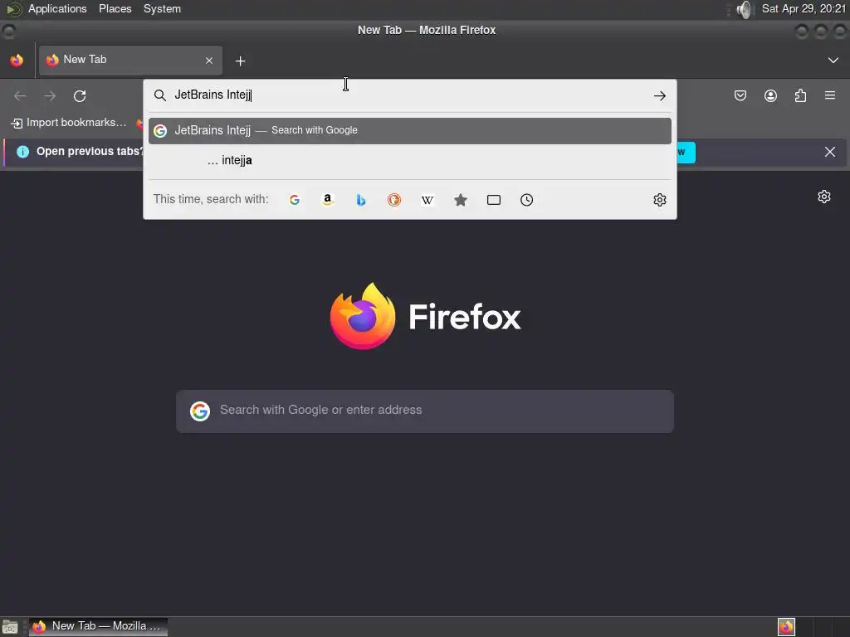Click the Open previous tabs? message text
Screen dimensions: 850x637
90,152
